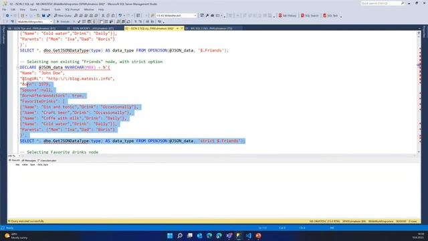Click the Paste clipboard icon
The height and width of the screenshot is (241, 428).
point(113,15)
